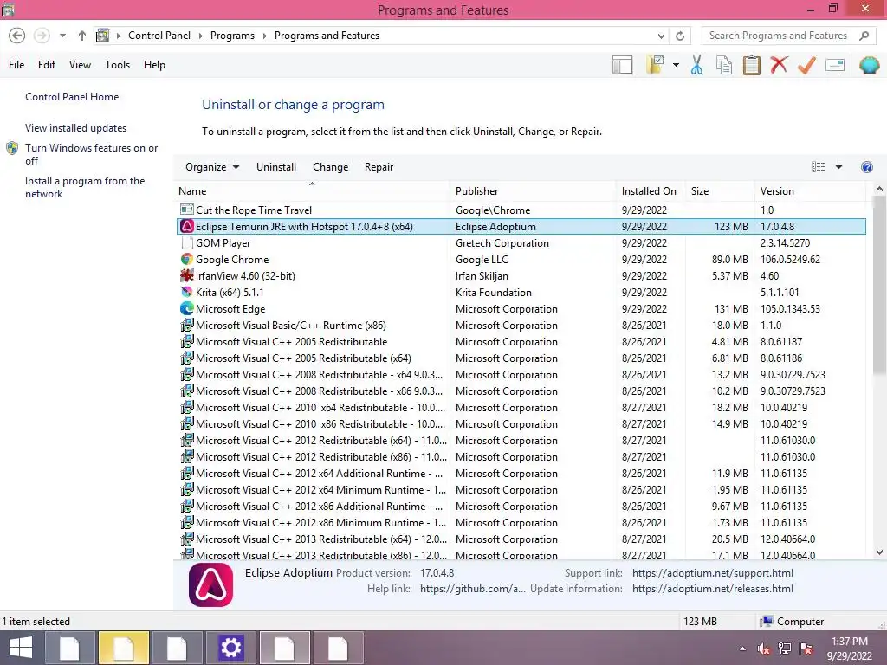Click Control Panel in the breadcrumb
Screen dimensions: 887x665
click(x=159, y=36)
